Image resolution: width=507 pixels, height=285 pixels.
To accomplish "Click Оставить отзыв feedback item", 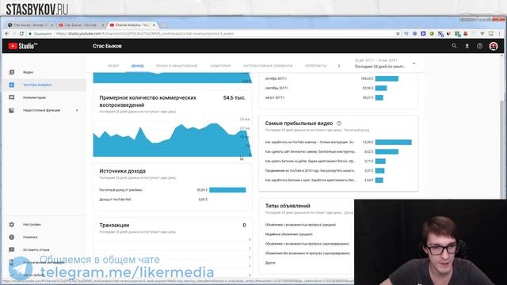I will coord(36,250).
